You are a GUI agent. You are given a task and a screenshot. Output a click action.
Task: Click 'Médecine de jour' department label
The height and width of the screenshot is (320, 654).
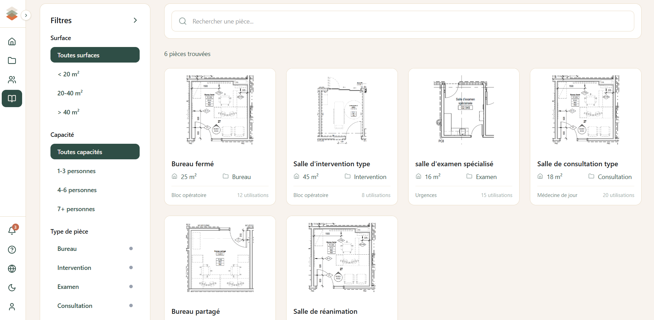coord(557,195)
